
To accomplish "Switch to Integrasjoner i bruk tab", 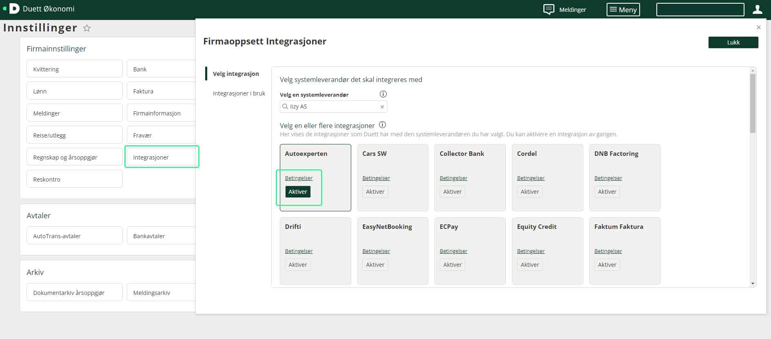I will tap(239, 93).
